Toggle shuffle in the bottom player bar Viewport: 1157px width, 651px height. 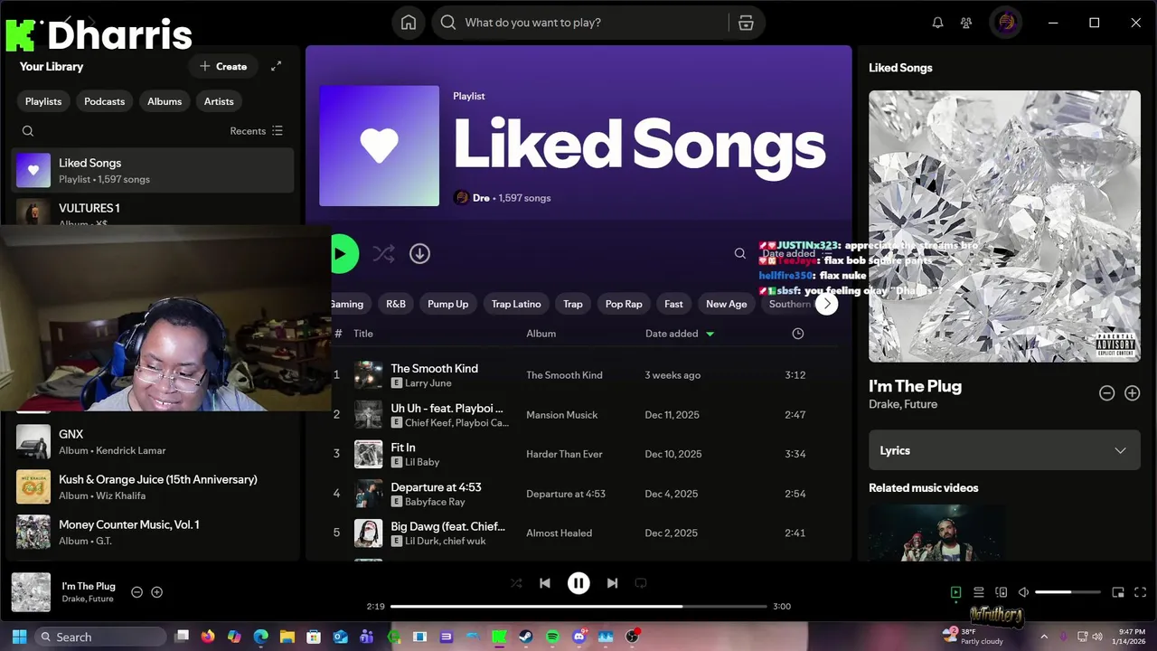516,583
